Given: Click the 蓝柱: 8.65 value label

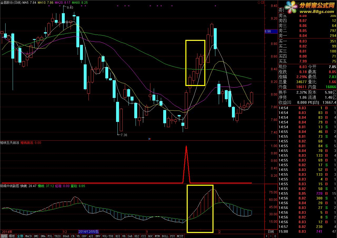Looking at the screenshot, I should tap(78, 186).
